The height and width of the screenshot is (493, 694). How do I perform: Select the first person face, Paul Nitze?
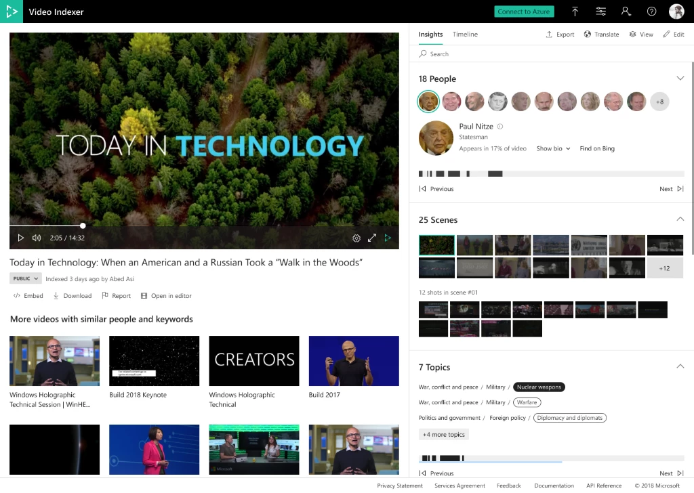coord(428,102)
